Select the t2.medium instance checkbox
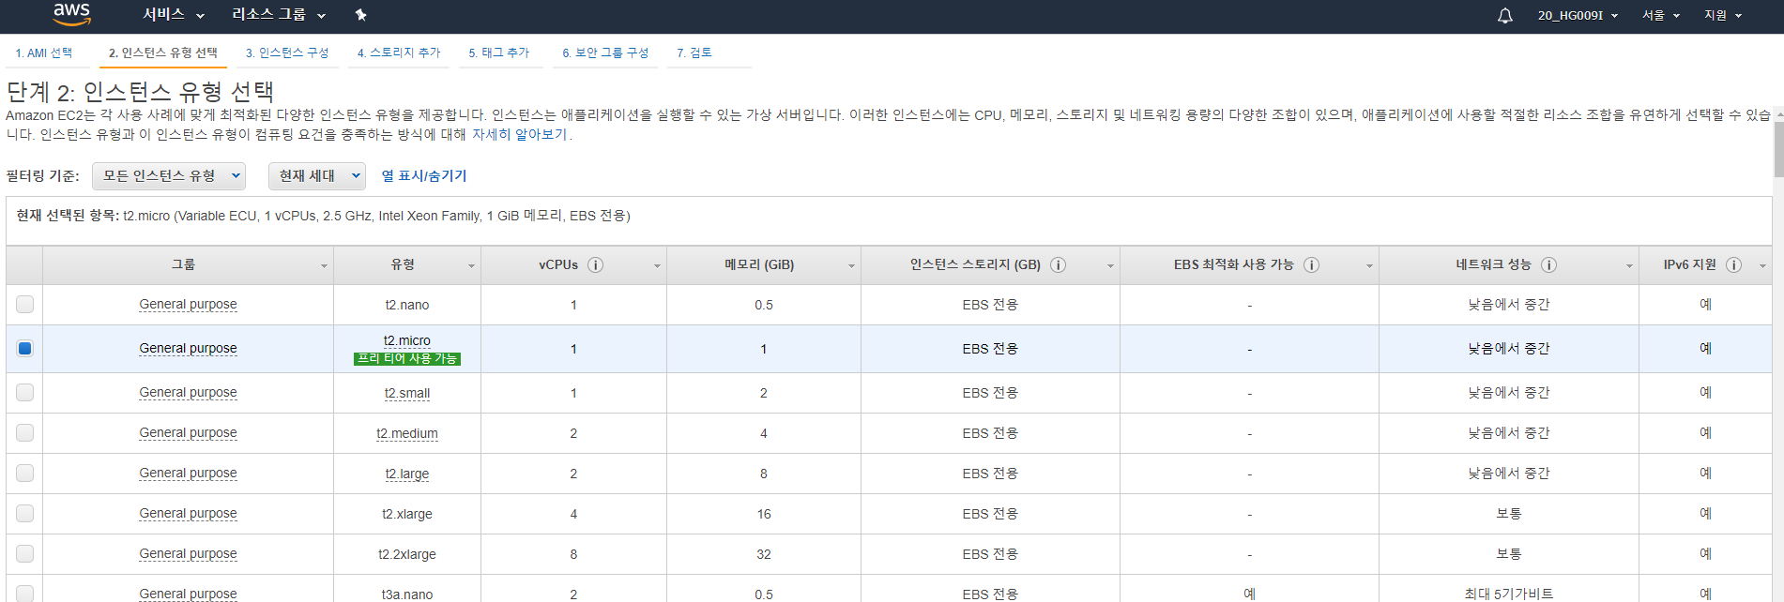Image resolution: width=1784 pixels, height=602 pixels. (x=24, y=433)
